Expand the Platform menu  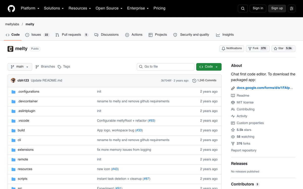[x=30, y=8]
